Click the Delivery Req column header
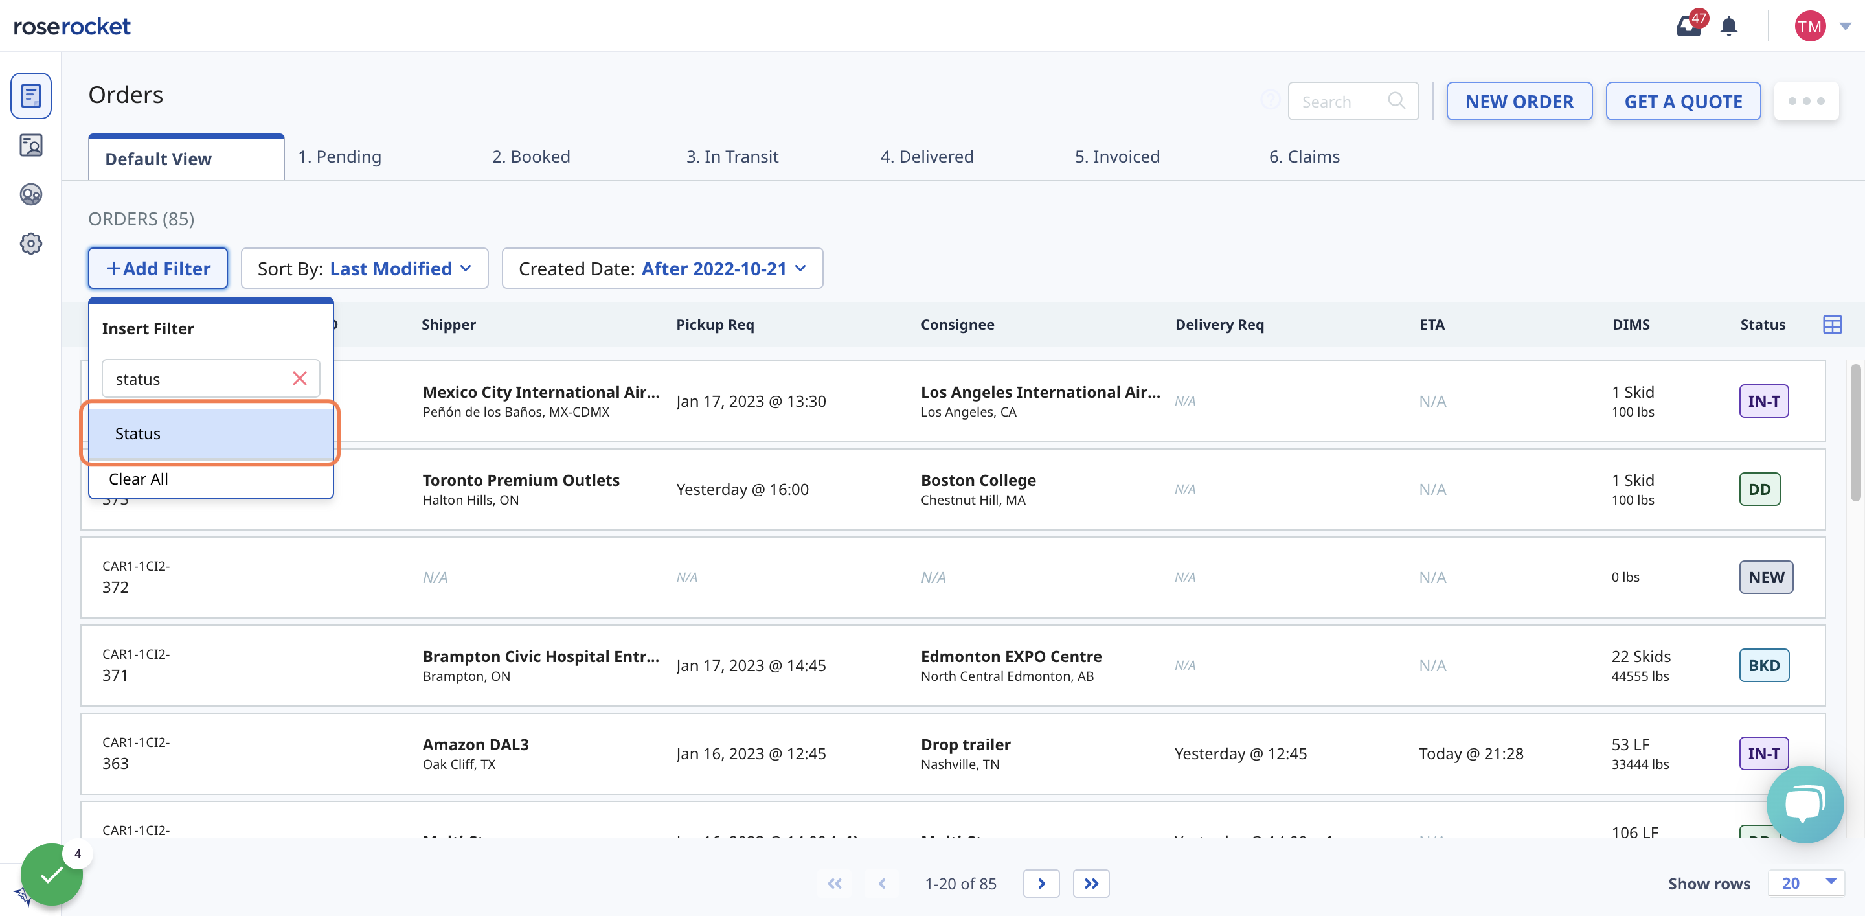This screenshot has height=916, width=1865. pos(1219,325)
